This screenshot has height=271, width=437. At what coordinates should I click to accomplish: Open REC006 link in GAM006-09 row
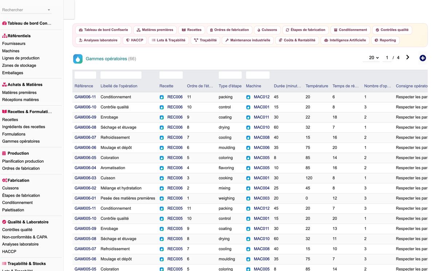pos(175,117)
